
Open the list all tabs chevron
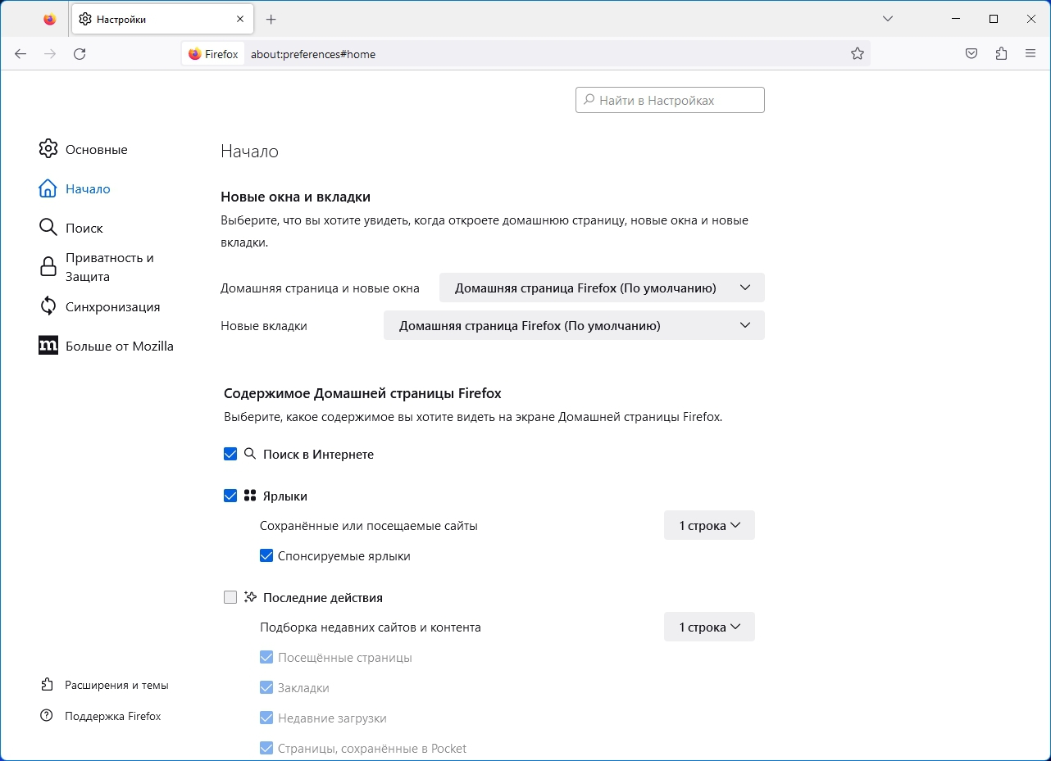pyautogui.click(x=888, y=19)
